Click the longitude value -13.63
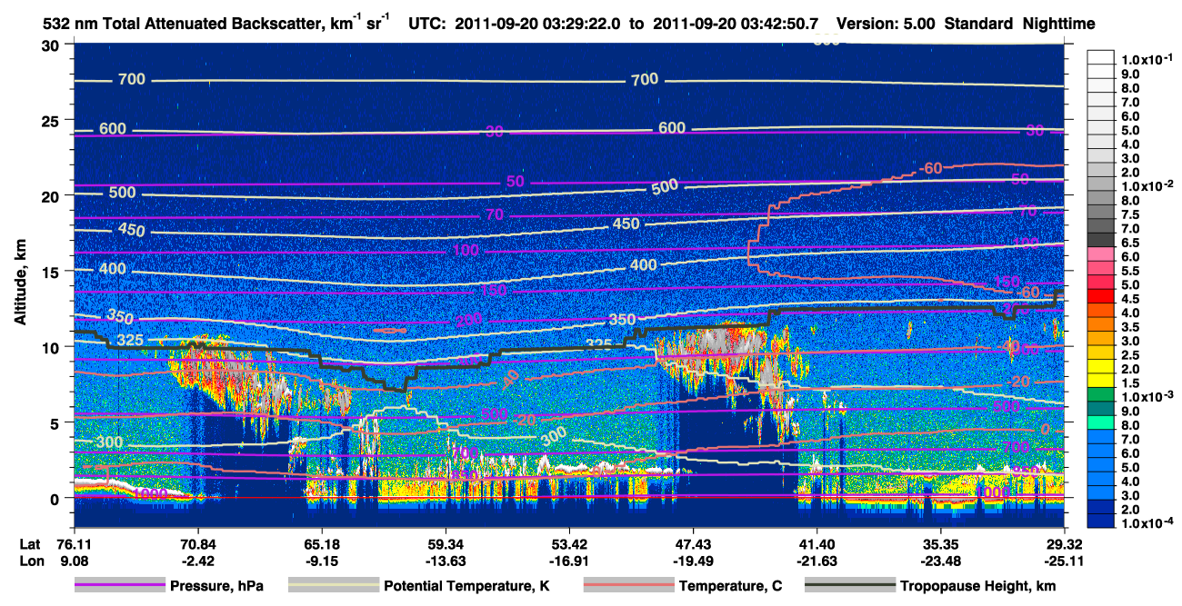The height and width of the screenshot is (606, 1182). (x=445, y=561)
